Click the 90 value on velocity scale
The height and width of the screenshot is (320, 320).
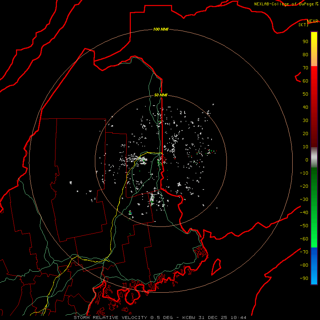click(305, 42)
